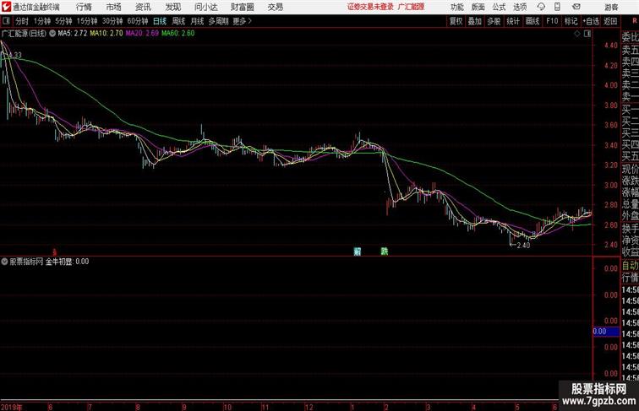Viewport: 639px width, 411px height.
Task: Click the 广汇能源(日线) chart title
Action: [24, 34]
